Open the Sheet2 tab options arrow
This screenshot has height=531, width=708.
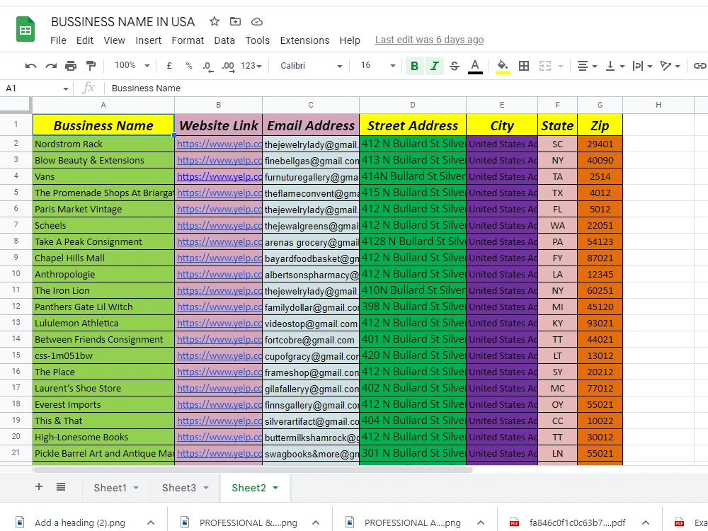[x=275, y=488]
